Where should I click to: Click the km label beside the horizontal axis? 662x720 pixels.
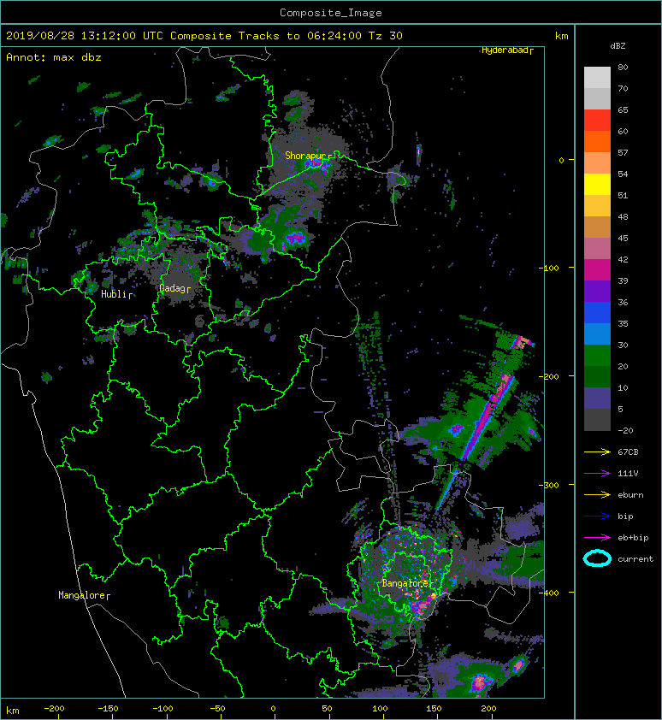pyautogui.click(x=13, y=711)
